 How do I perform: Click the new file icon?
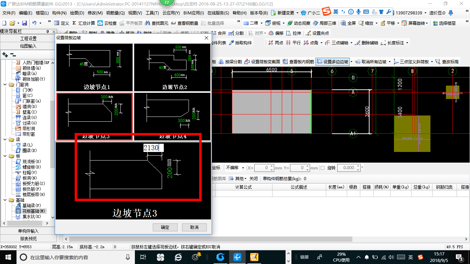[x=4, y=23]
